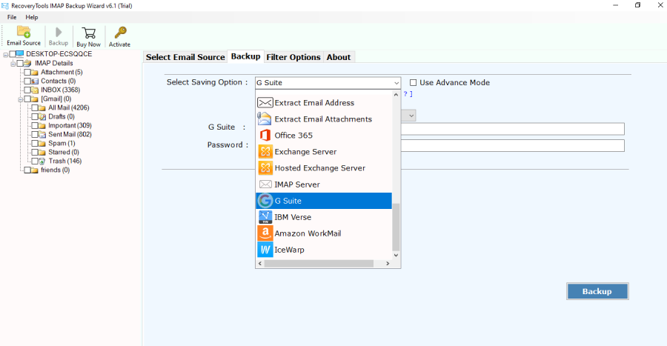Select IceWarp saving option
667x346 pixels.
coord(289,250)
